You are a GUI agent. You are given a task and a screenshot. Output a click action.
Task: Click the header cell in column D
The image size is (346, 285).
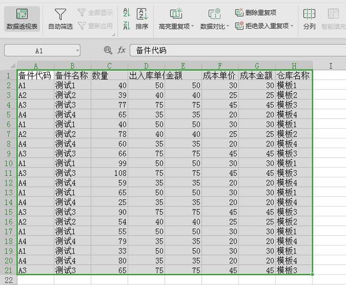pyautogui.click(x=147, y=76)
